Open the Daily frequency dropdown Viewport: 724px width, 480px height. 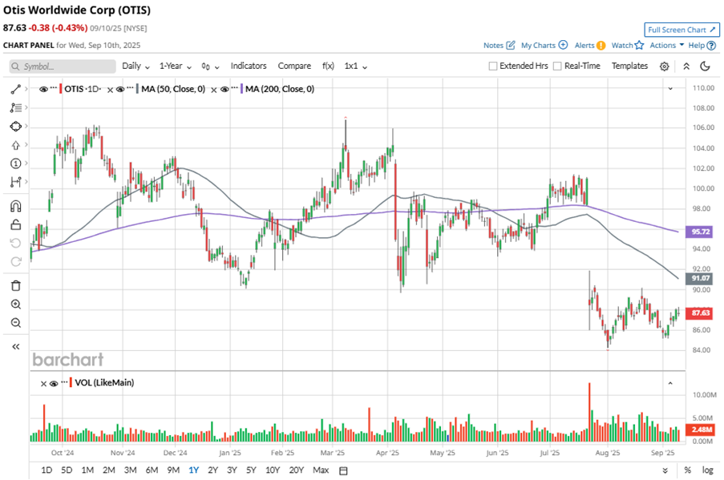pyautogui.click(x=135, y=66)
